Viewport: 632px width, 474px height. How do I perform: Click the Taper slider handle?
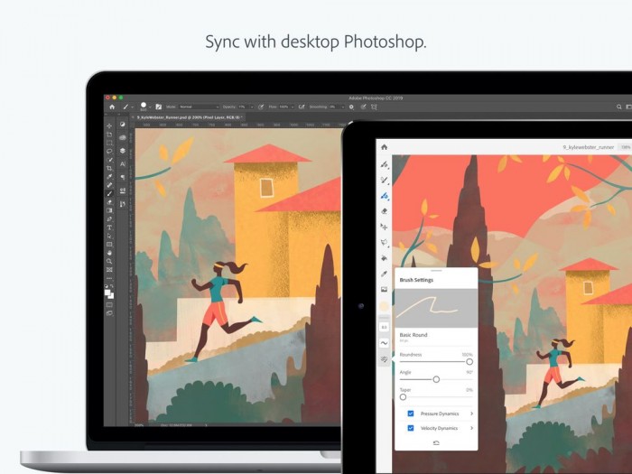point(403,397)
